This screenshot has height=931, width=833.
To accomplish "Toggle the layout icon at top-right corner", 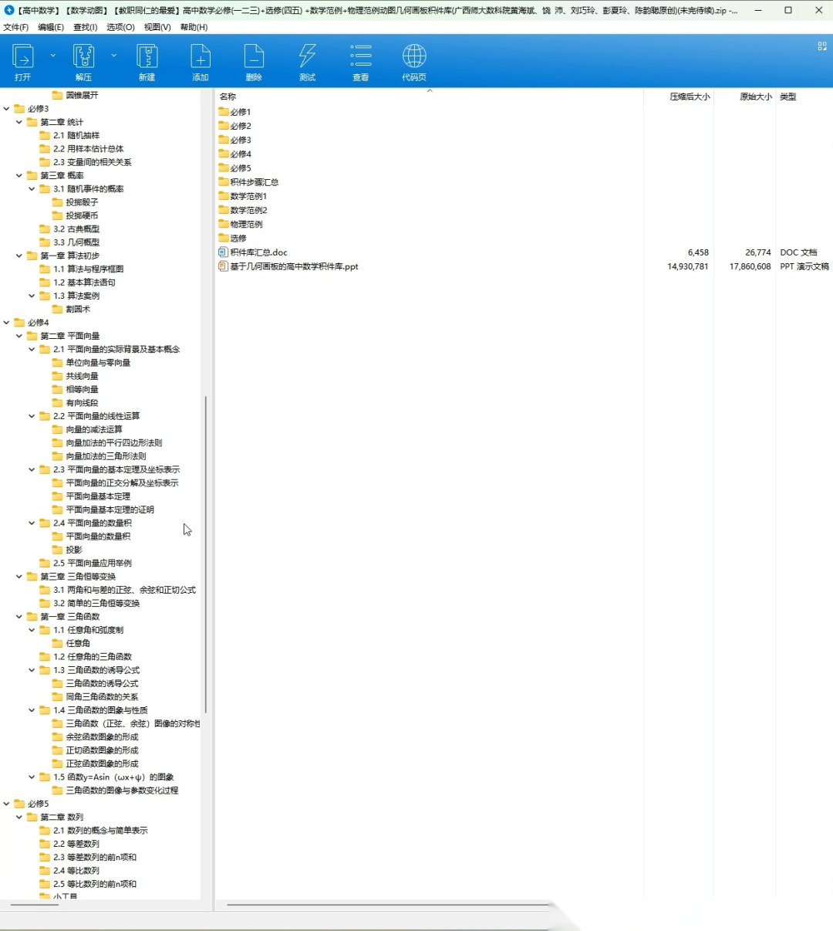I will (822, 46).
